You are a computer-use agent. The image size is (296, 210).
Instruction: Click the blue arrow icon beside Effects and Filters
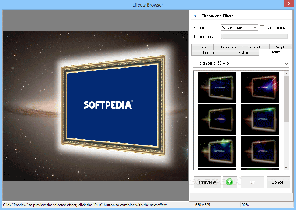pyautogui.click(x=195, y=16)
